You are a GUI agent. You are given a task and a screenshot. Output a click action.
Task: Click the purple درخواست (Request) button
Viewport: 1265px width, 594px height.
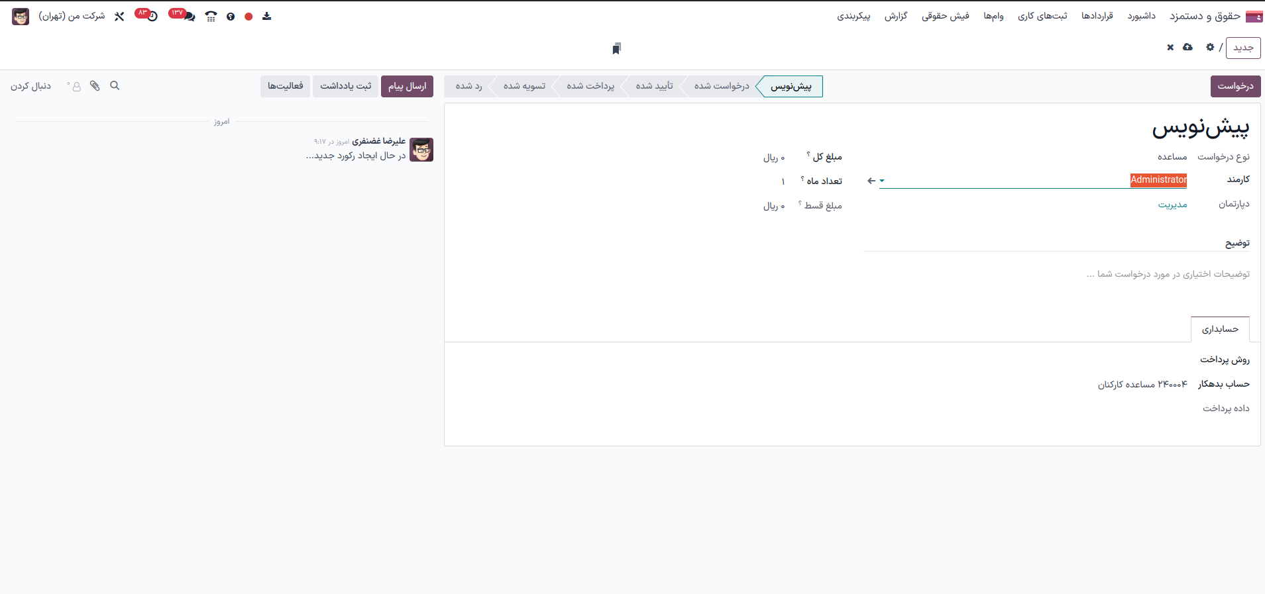tap(1235, 86)
